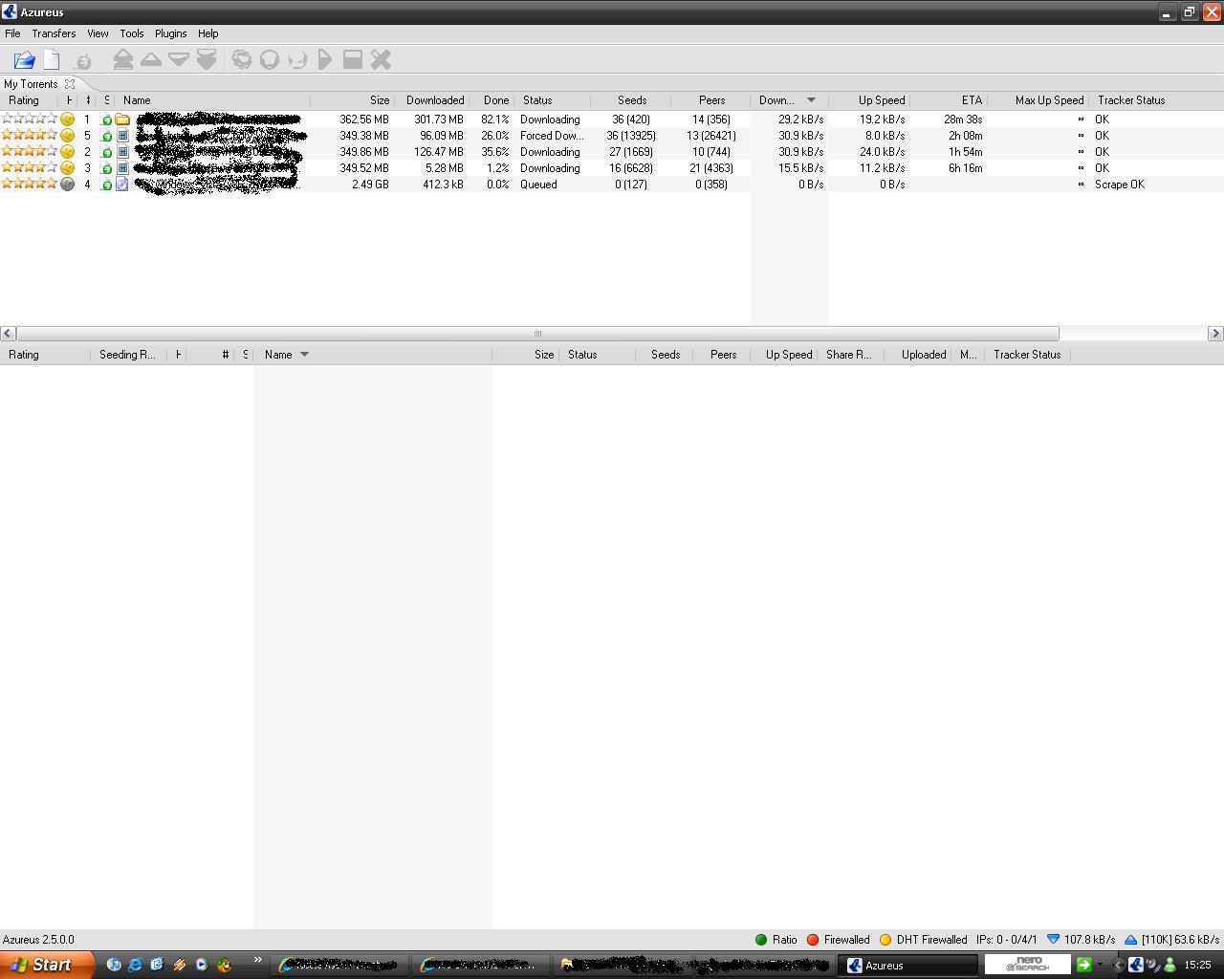Move selected torrent up one position
1224x979 pixels.
coord(151,60)
